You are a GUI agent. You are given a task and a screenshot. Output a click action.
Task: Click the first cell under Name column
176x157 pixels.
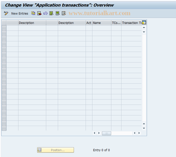[102, 28]
